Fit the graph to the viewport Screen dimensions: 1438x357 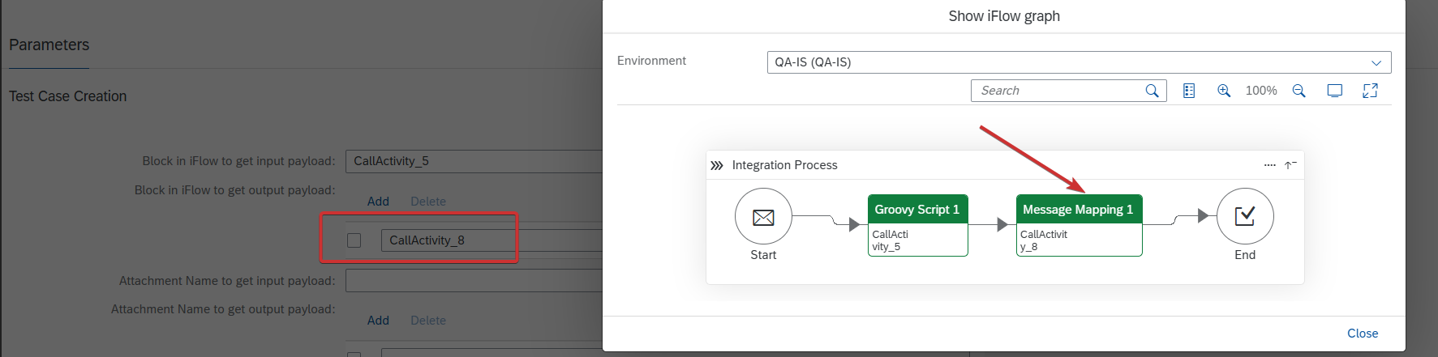click(1334, 91)
